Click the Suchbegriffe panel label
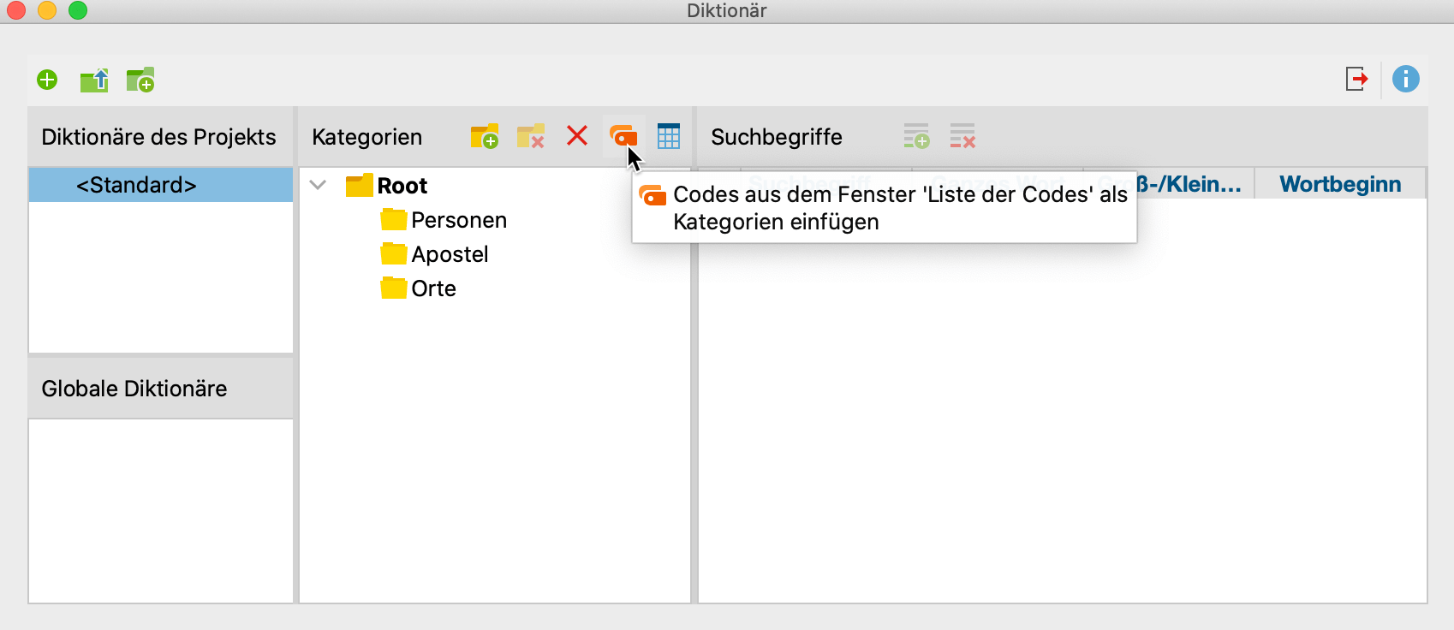 (777, 137)
